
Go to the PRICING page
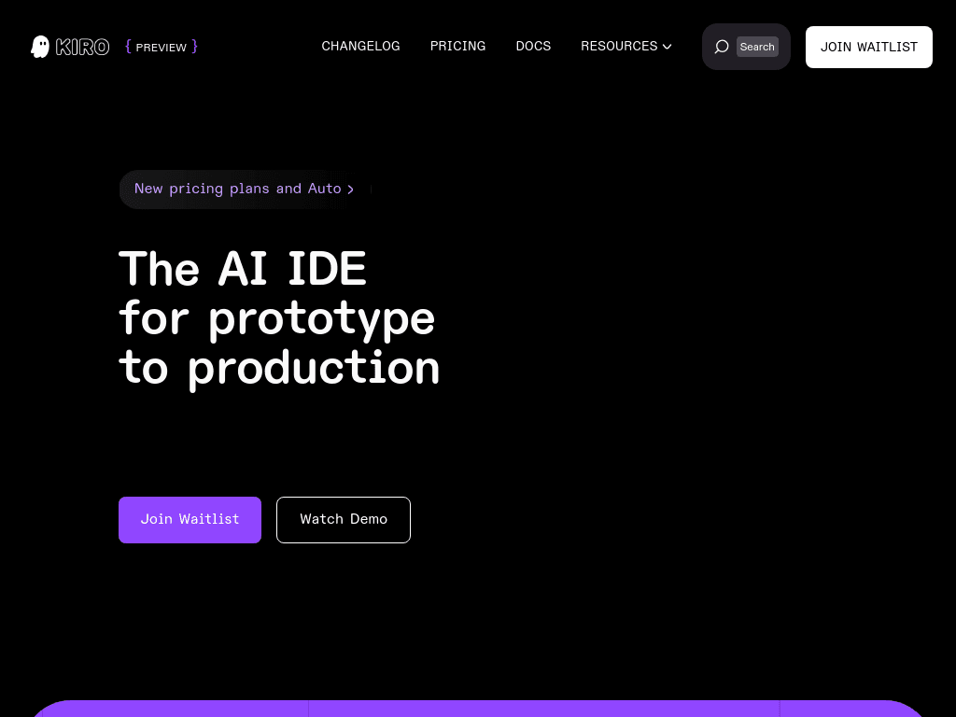457,46
